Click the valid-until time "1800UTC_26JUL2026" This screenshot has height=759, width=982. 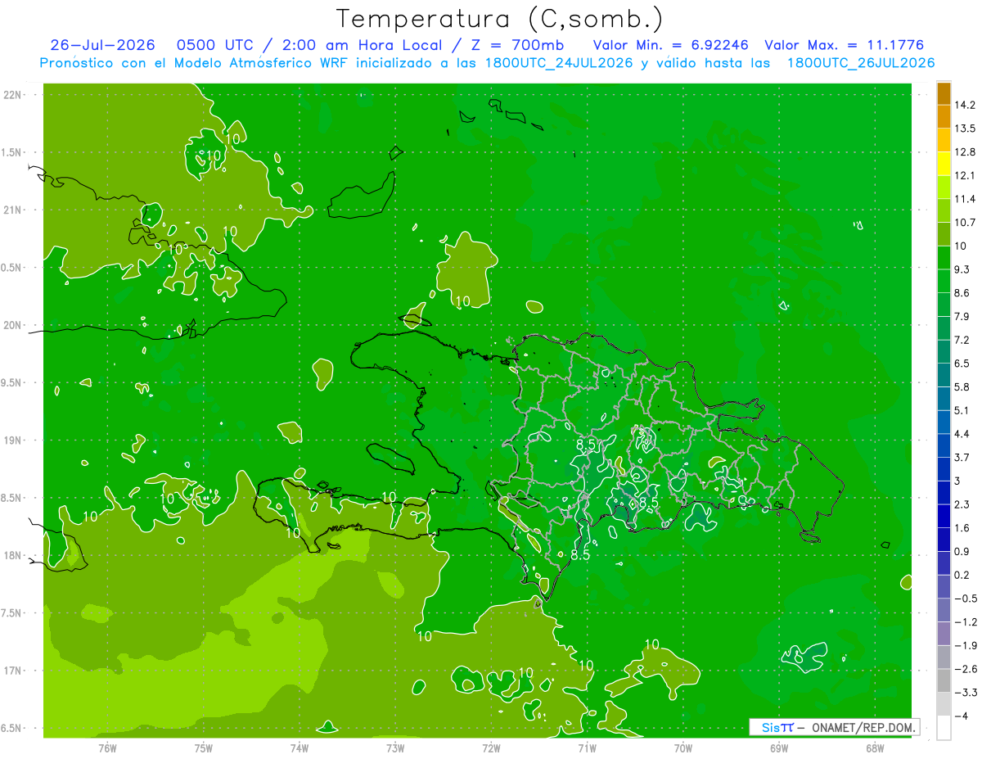(861, 63)
